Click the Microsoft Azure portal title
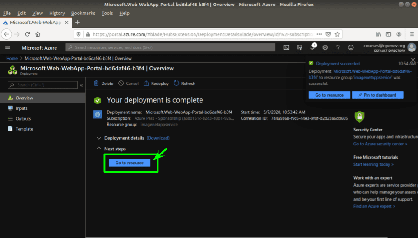 39,48
